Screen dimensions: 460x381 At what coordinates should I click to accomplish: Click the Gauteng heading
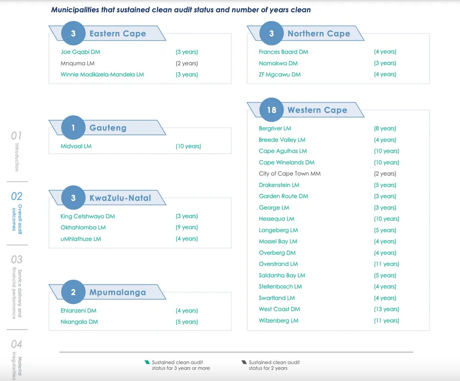tap(108, 128)
